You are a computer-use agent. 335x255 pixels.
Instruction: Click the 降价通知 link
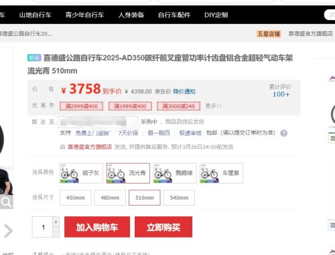tap(184, 91)
